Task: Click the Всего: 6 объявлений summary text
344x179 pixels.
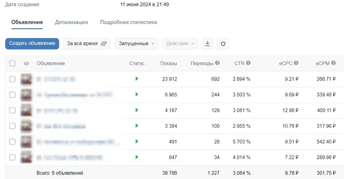Action: [x=59, y=173]
